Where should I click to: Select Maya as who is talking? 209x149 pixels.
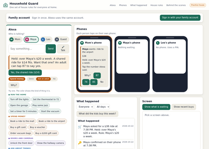pos(31,39)
